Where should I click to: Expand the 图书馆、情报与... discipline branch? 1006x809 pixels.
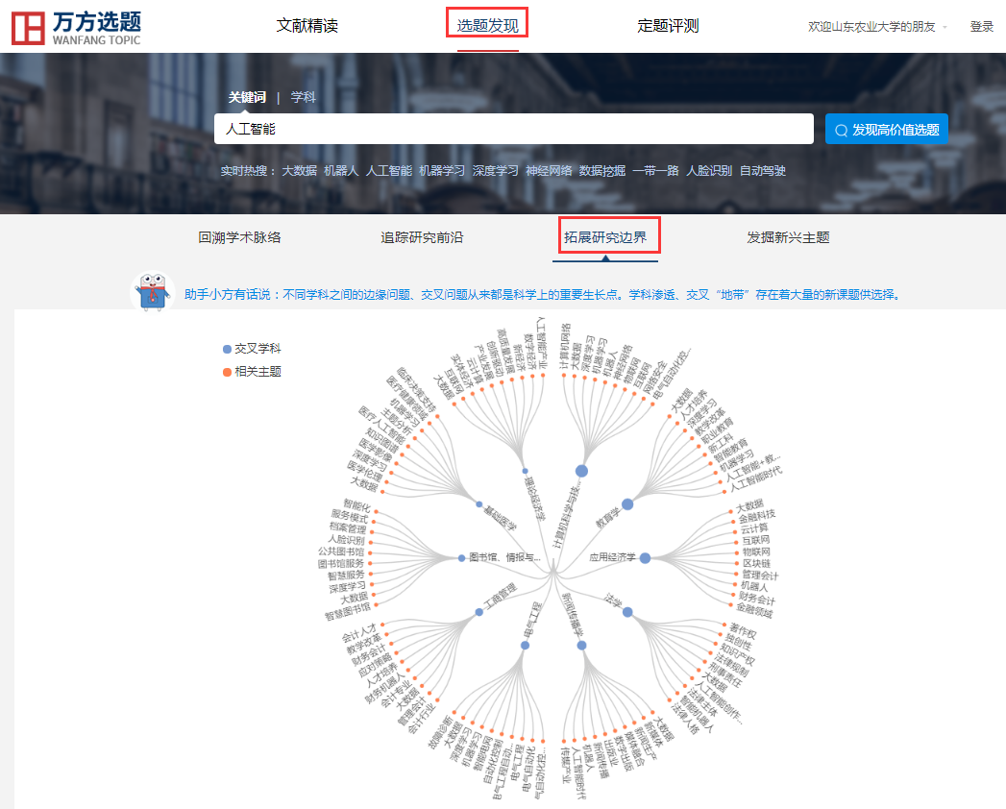coord(462,558)
